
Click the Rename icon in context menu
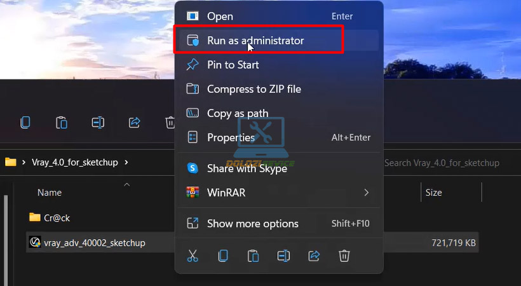coord(283,255)
